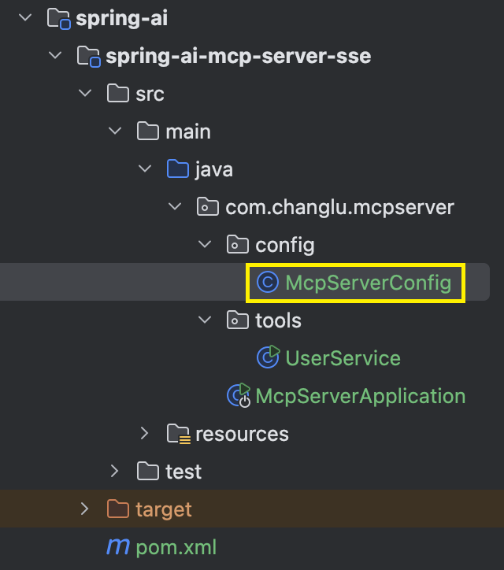Open the McpServerApplication file name
504x570 pixels.
(x=361, y=396)
